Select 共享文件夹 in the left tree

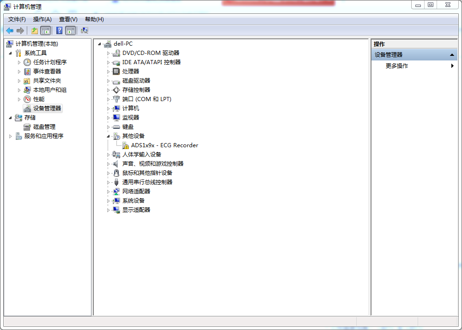[x=47, y=81]
